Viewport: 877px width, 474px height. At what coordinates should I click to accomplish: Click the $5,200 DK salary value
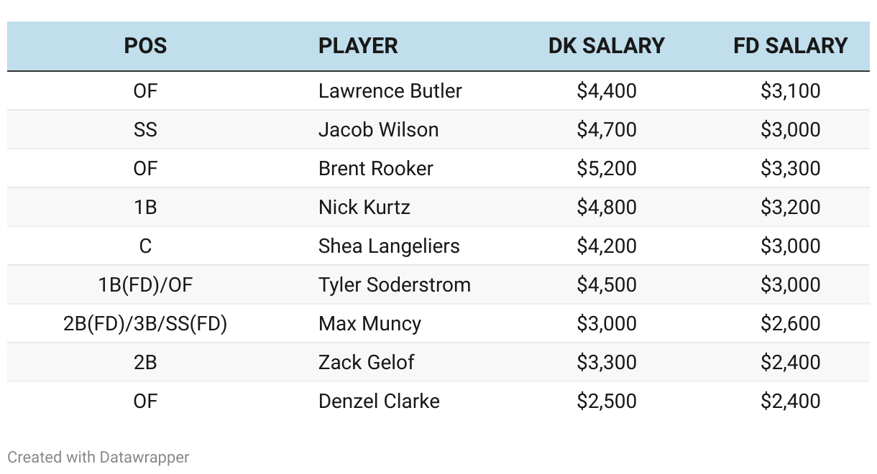607,168
